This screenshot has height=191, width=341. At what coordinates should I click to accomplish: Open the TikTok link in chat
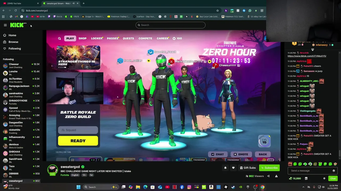(x=307, y=56)
